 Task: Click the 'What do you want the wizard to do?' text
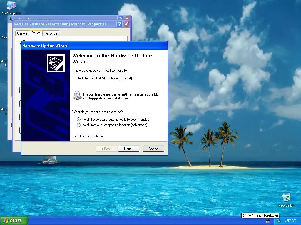tap(98, 112)
